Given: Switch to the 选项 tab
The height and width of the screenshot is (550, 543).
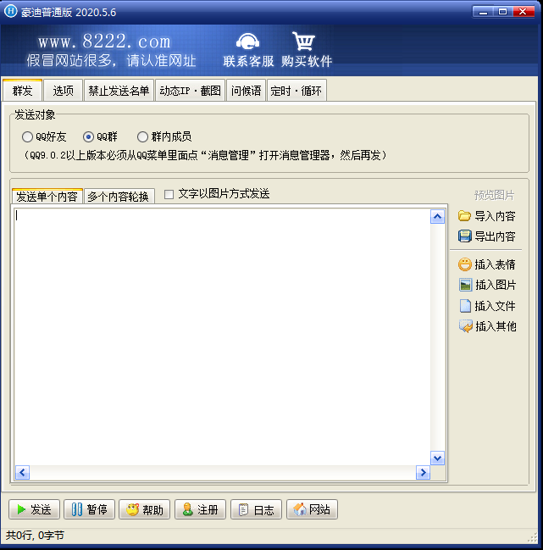Looking at the screenshot, I should click(x=63, y=91).
